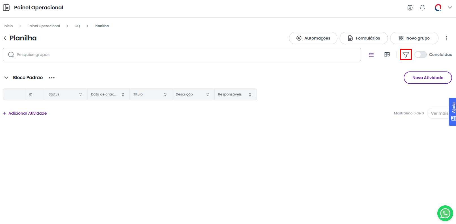Viewport: 456px width, 224px height.
Task: Go back using arrow beside Planilha
Action: coord(5,38)
